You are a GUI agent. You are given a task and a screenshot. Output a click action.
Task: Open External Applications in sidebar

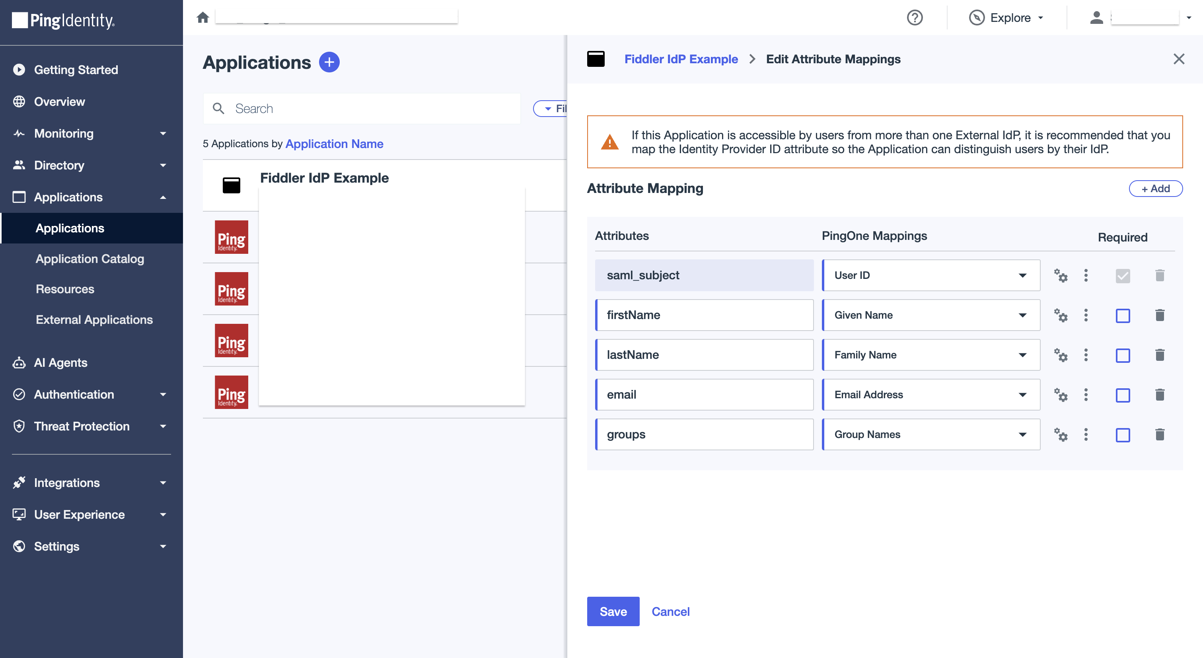click(x=94, y=319)
